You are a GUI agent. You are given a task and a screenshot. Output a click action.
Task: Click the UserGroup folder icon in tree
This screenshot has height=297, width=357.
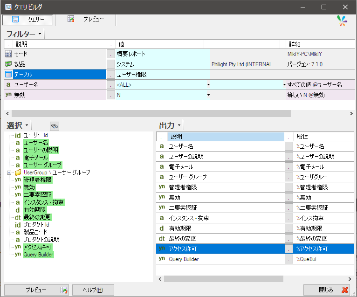pyautogui.click(x=18, y=173)
